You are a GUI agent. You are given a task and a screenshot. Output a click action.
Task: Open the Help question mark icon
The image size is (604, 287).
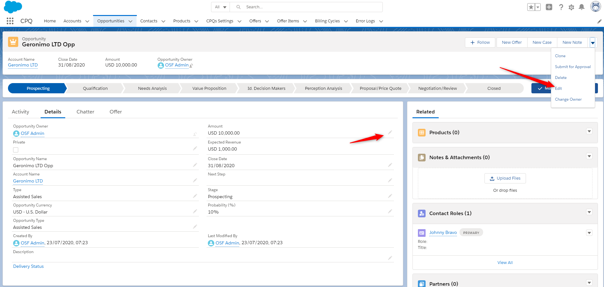pyautogui.click(x=561, y=7)
